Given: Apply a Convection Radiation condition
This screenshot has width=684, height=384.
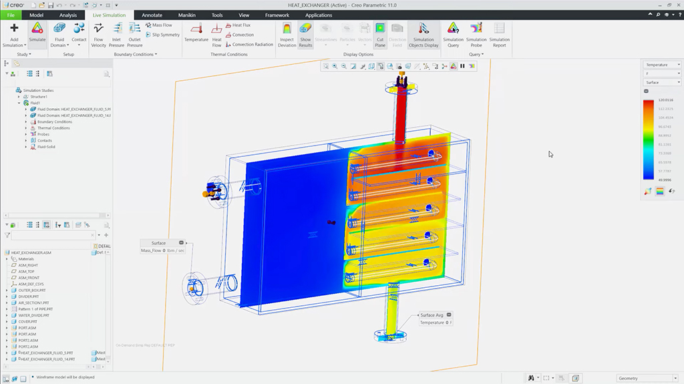Looking at the screenshot, I should click(x=249, y=45).
